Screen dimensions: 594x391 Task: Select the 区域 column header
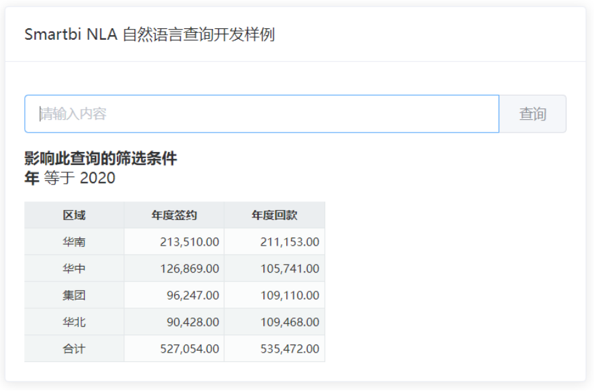coord(74,215)
